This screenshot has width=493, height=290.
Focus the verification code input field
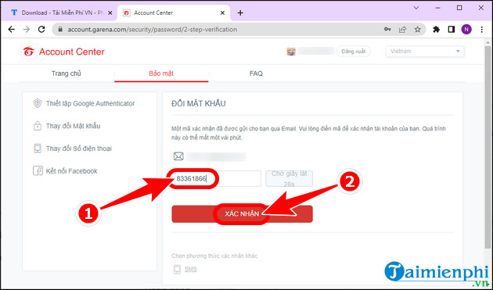tap(216, 178)
